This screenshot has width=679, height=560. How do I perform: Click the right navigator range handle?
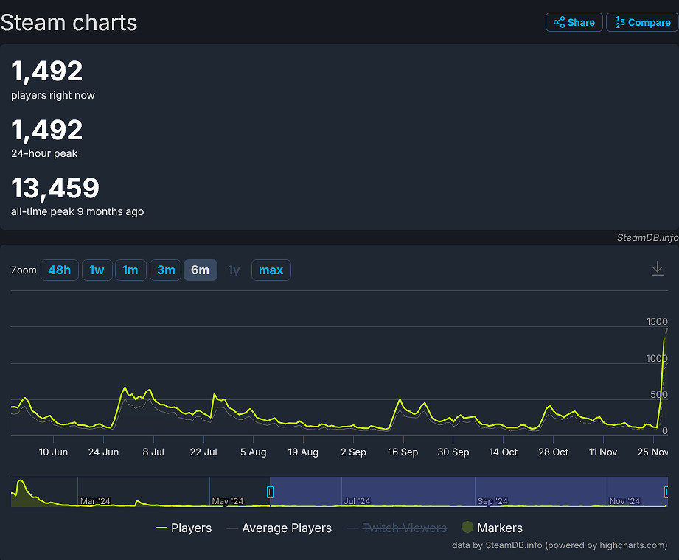point(666,492)
